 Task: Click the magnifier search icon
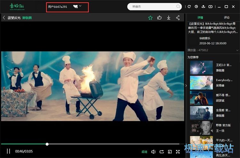(178, 6)
